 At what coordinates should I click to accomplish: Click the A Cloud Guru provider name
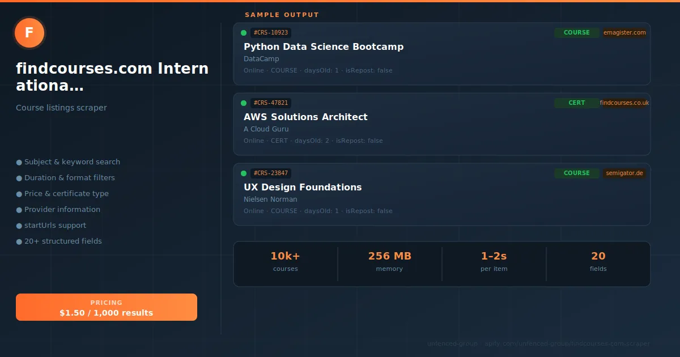click(266, 129)
